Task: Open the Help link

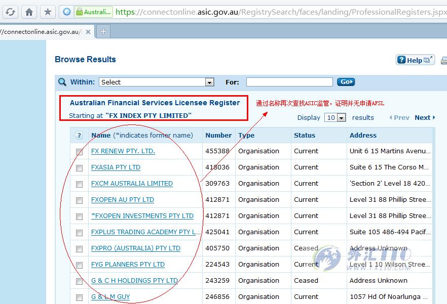Action: point(415,60)
